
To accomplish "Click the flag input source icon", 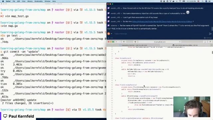I will click(198, 1).
